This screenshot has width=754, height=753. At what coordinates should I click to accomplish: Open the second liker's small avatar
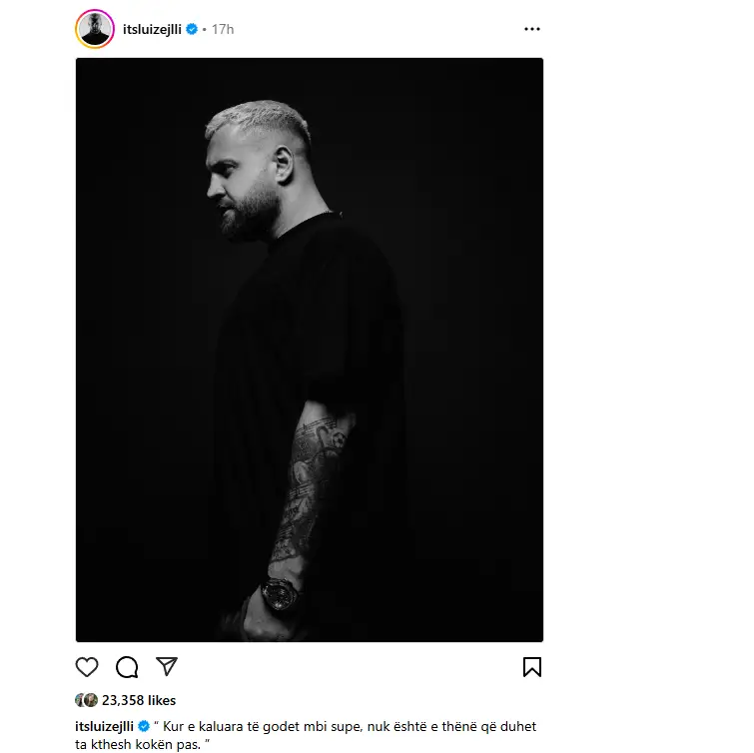click(x=91, y=700)
